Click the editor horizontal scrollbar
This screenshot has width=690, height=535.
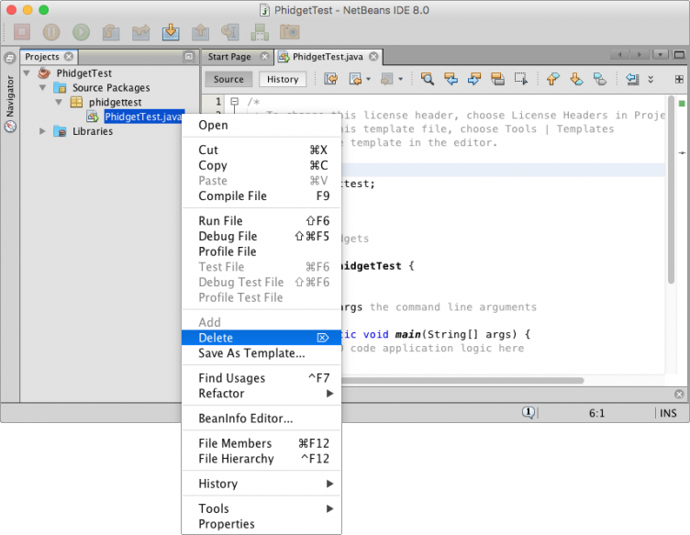(462, 380)
